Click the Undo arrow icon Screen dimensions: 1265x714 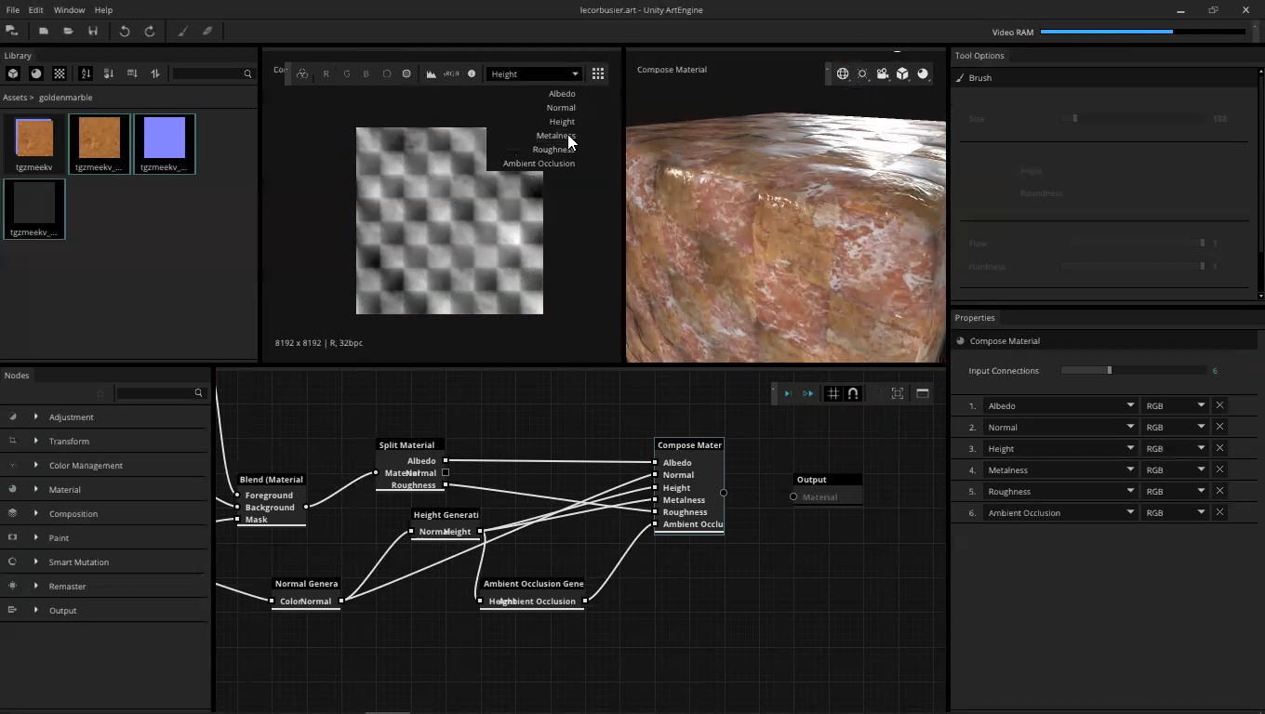125,31
